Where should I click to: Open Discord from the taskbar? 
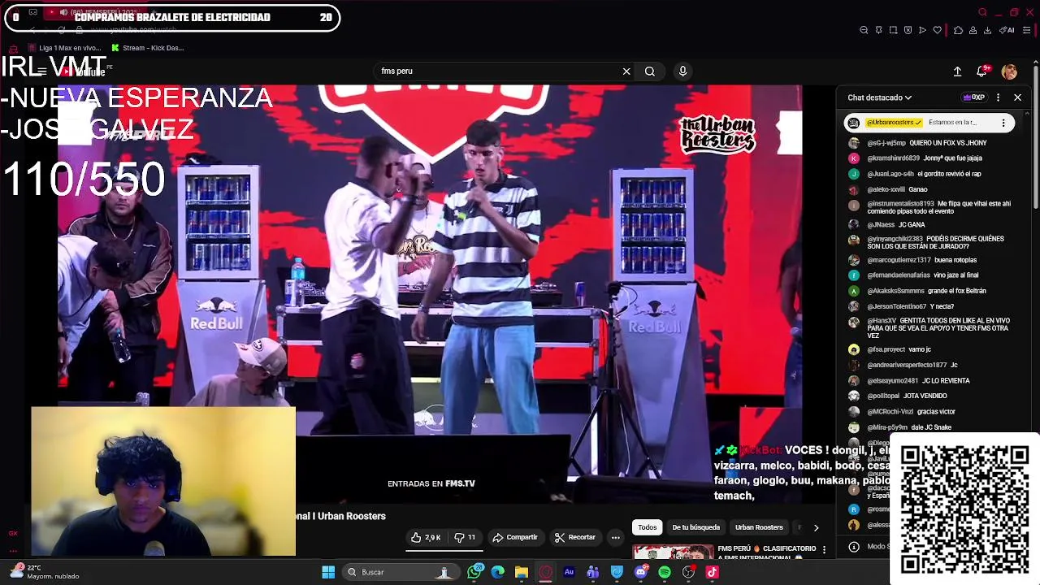click(641, 572)
